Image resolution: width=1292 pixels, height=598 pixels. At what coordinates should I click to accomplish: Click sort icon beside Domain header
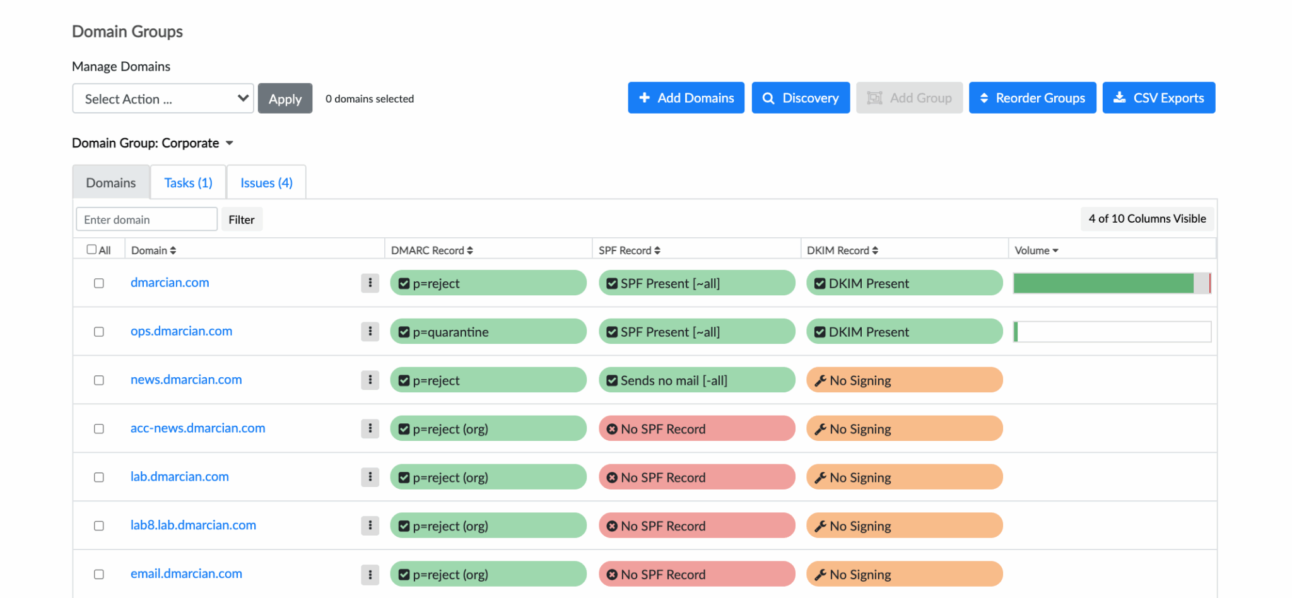coord(173,250)
